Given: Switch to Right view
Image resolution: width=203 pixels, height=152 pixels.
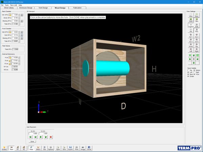Looking at the screenshot, I should (x=197, y=50).
